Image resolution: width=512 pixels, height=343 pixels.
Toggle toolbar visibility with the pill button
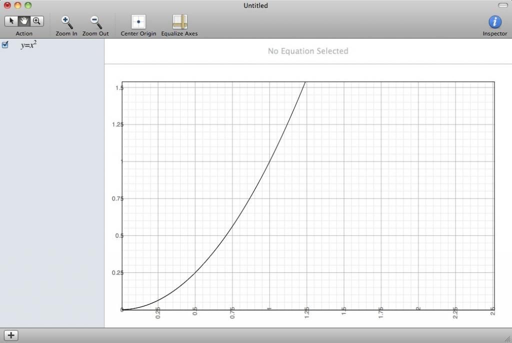tap(502, 6)
